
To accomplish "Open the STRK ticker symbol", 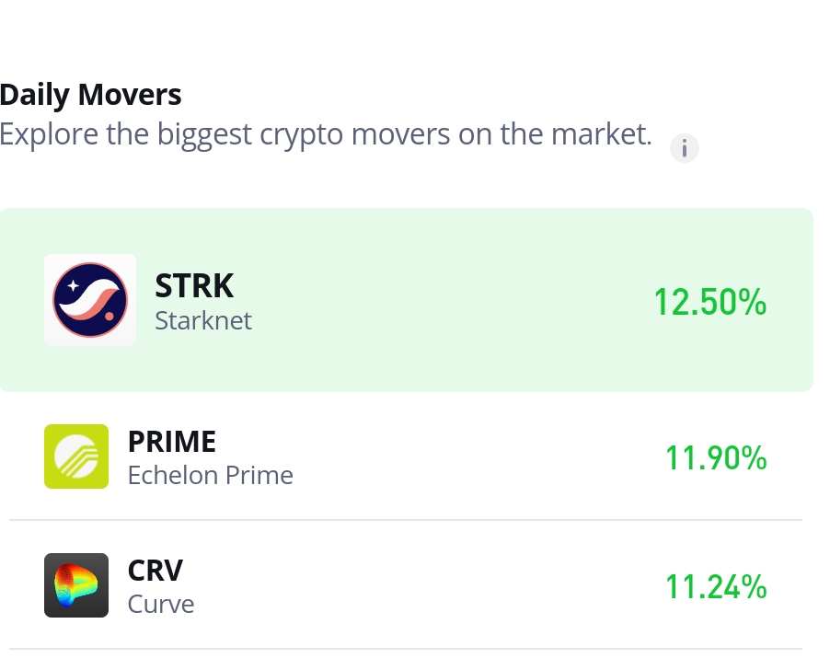I will pos(194,286).
